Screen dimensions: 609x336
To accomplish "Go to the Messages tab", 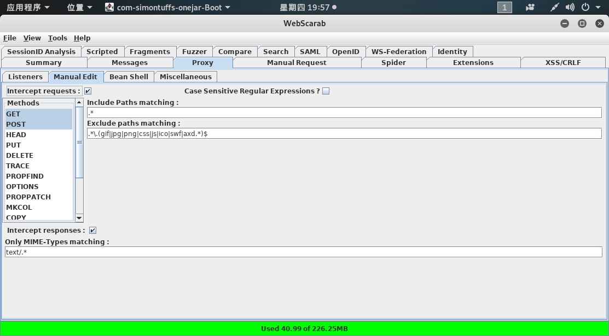I will coord(130,62).
